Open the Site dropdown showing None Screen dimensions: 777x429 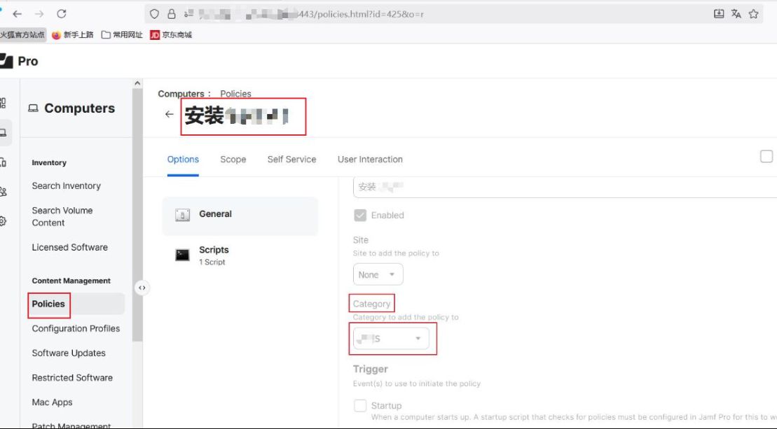pos(378,275)
